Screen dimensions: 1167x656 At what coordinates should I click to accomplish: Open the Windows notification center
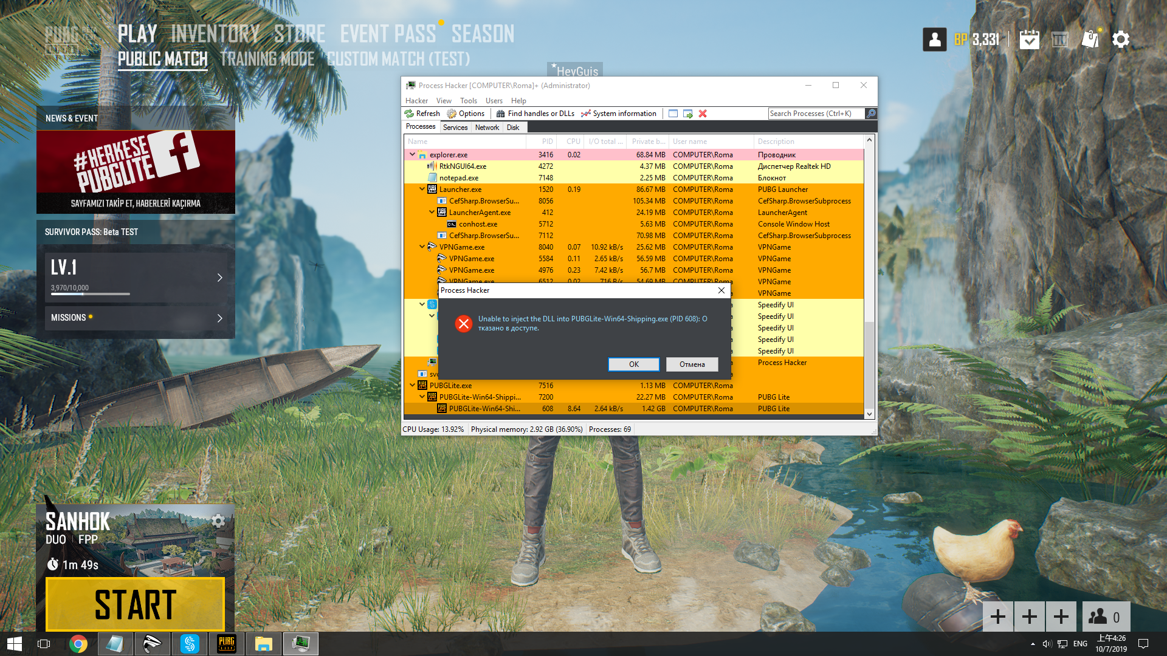pyautogui.click(x=1143, y=644)
